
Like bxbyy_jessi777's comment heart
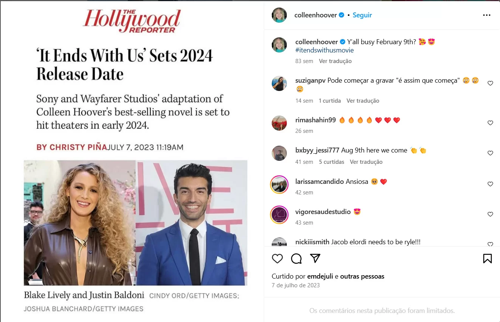[x=490, y=153]
